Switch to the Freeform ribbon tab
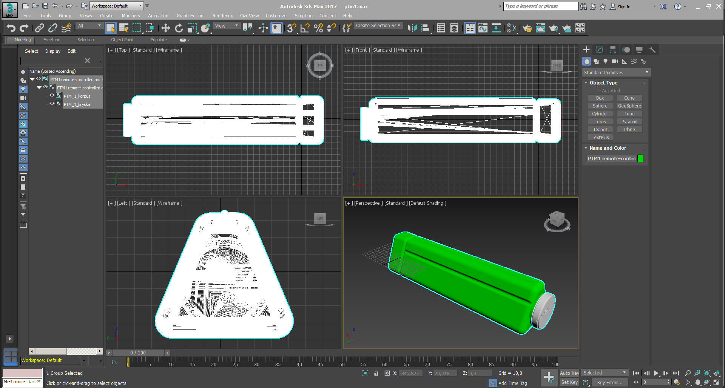 [x=52, y=40]
